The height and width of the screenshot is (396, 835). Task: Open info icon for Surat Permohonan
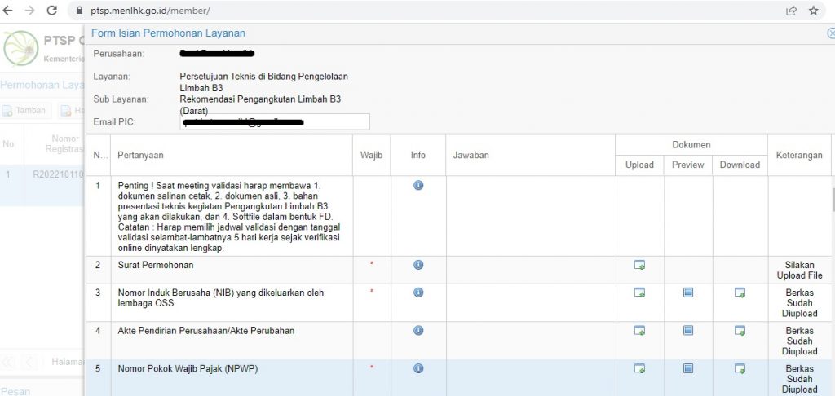click(x=418, y=265)
